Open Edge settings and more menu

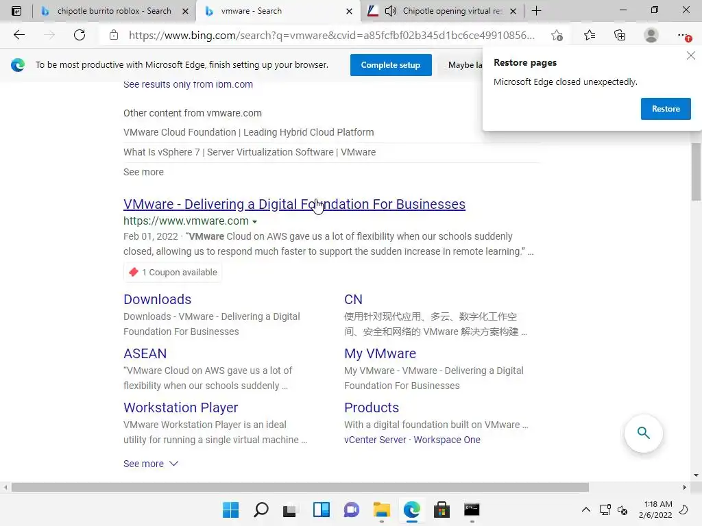coord(683,35)
